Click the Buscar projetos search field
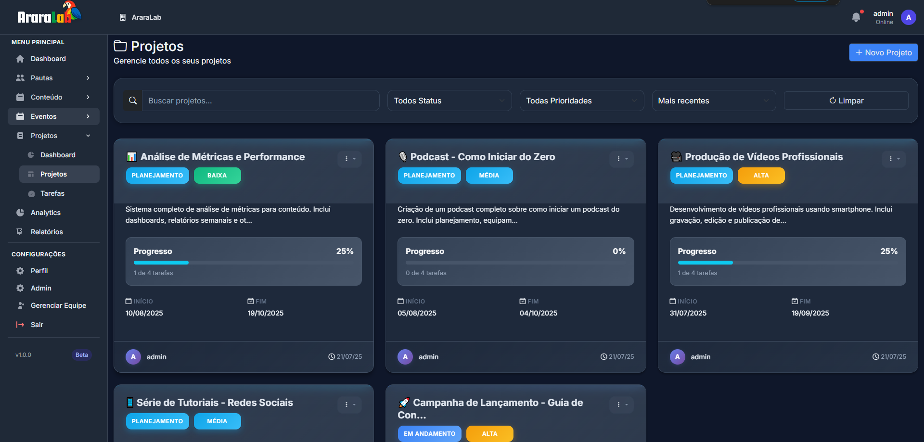This screenshot has width=924, height=442. (x=261, y=101)
